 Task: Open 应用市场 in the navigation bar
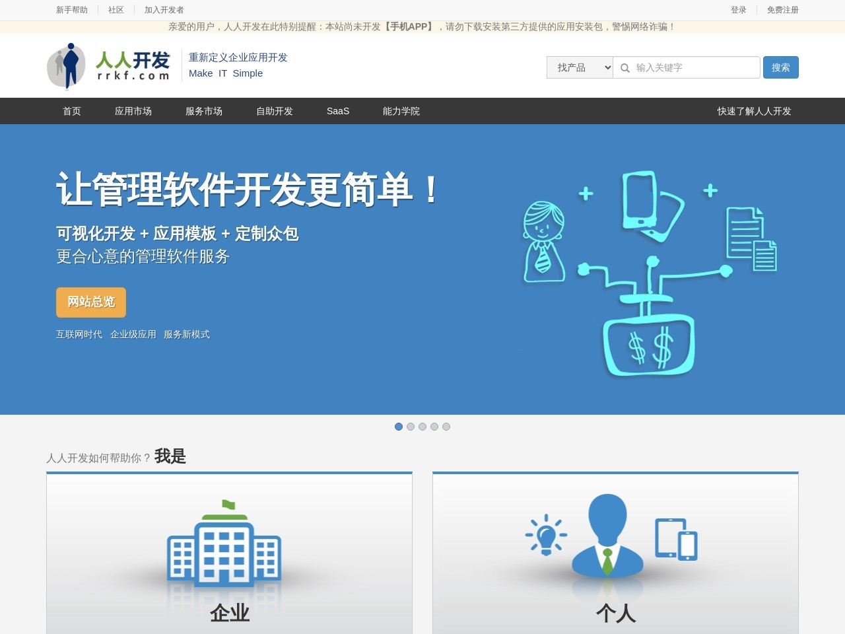point(133,111)
